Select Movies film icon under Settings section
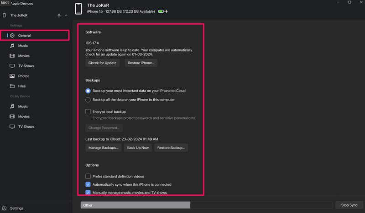Image resolution: width=365 pixels, height=213 pixels. click(12, 56)
